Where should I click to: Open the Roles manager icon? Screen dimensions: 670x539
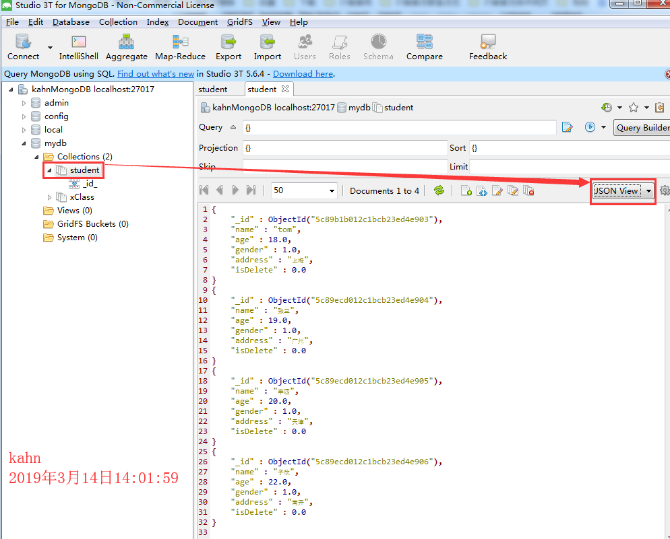(340, 42)
